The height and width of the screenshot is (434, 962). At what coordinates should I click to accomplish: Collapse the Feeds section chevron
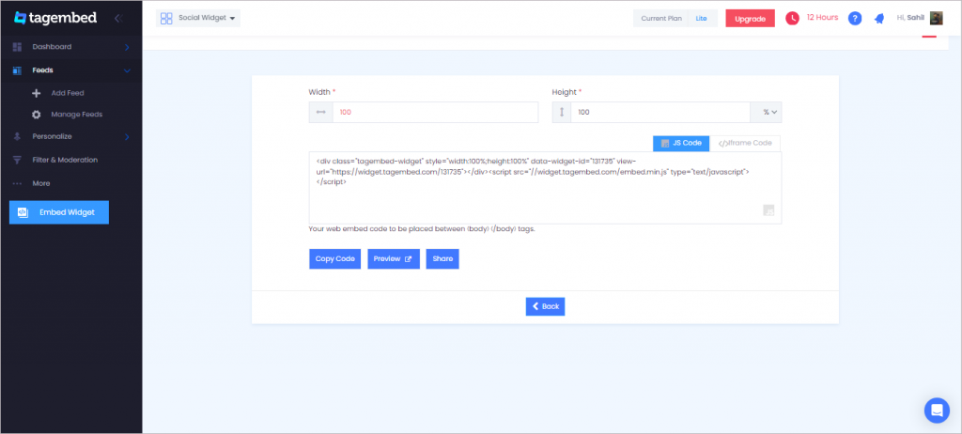tap(127, 70)
